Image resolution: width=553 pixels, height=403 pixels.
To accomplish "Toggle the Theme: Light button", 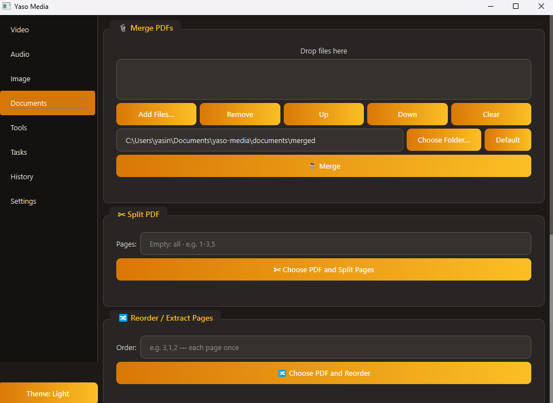I will pyautogui.click(x=48, y=393).
